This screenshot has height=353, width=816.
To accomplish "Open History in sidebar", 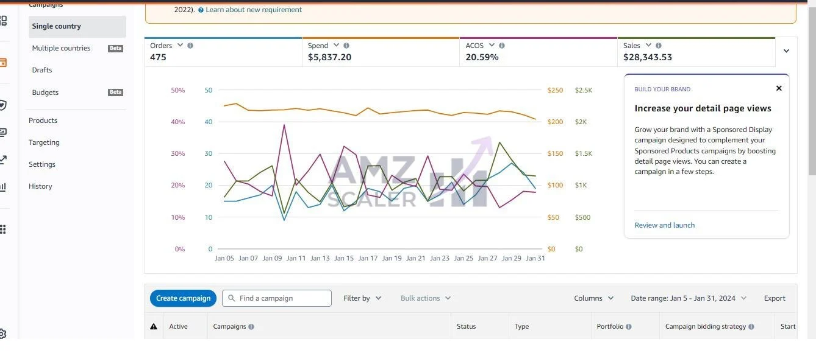I will (40, 186).
